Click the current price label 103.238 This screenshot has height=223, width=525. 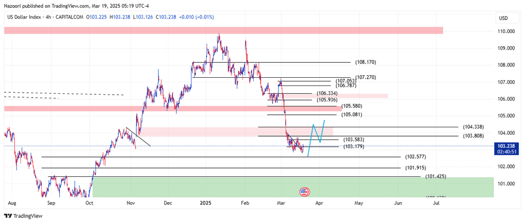[x=506, y=146]
